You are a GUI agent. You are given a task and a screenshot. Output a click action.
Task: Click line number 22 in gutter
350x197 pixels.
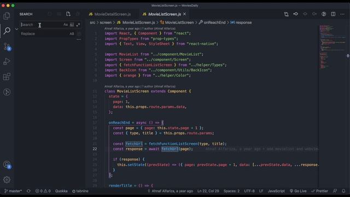95,149
